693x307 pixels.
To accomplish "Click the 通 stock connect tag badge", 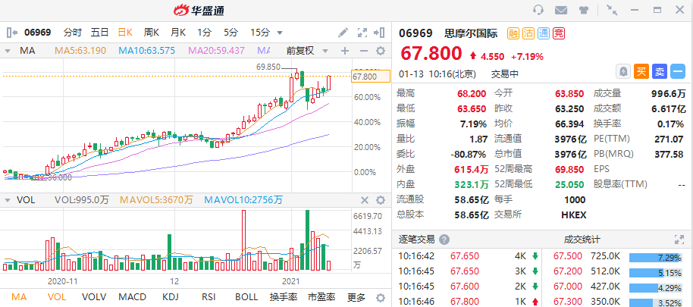I will tap(544, 33).
